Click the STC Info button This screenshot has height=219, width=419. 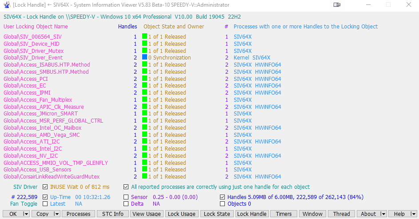[113, 214]
